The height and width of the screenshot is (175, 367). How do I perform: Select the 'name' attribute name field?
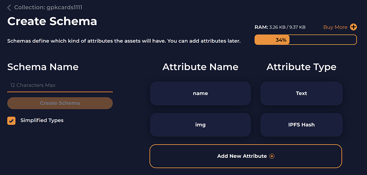(200, 94)
